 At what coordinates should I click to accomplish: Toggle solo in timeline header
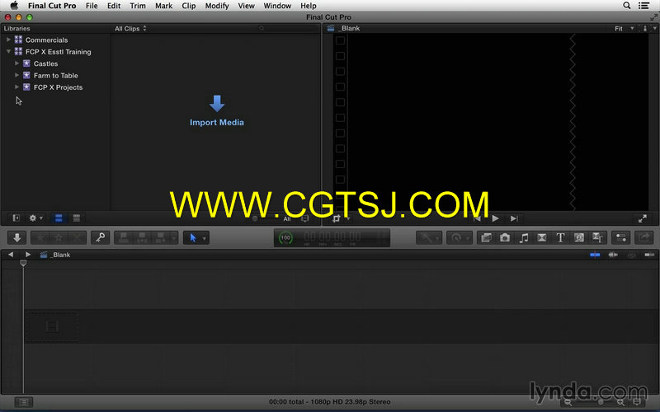[x=631, y=255]
